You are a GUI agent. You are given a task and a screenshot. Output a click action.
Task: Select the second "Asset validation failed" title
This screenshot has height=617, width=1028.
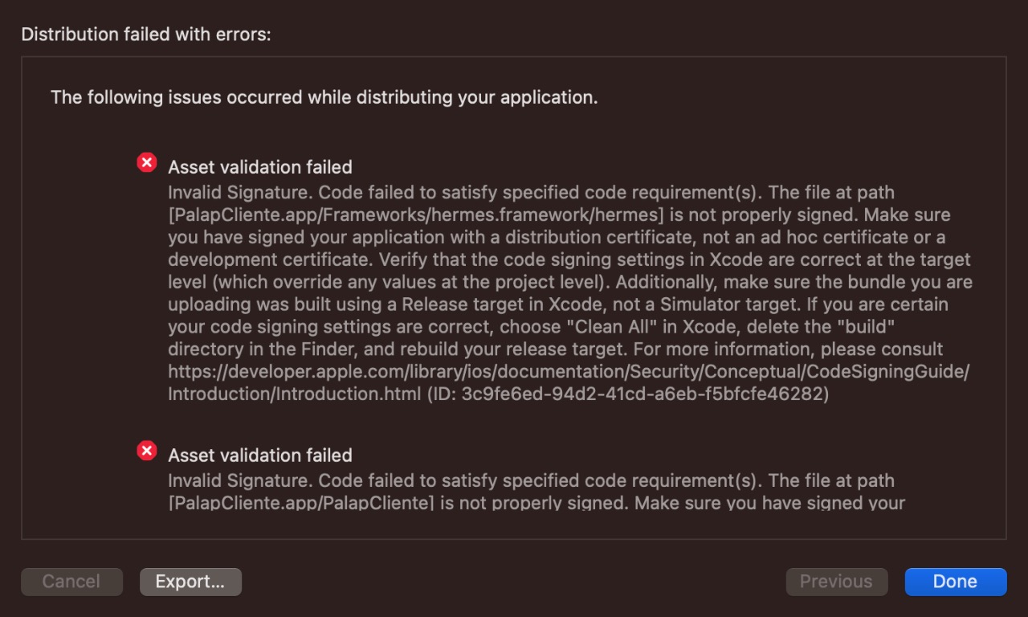pyautogui.click(x=259, y=456)
